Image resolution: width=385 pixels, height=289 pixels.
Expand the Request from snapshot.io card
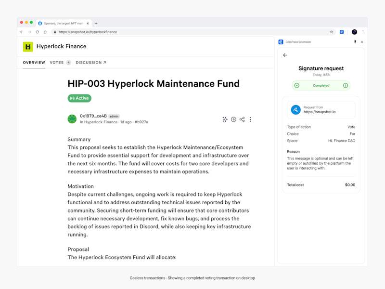coord(321,109)
